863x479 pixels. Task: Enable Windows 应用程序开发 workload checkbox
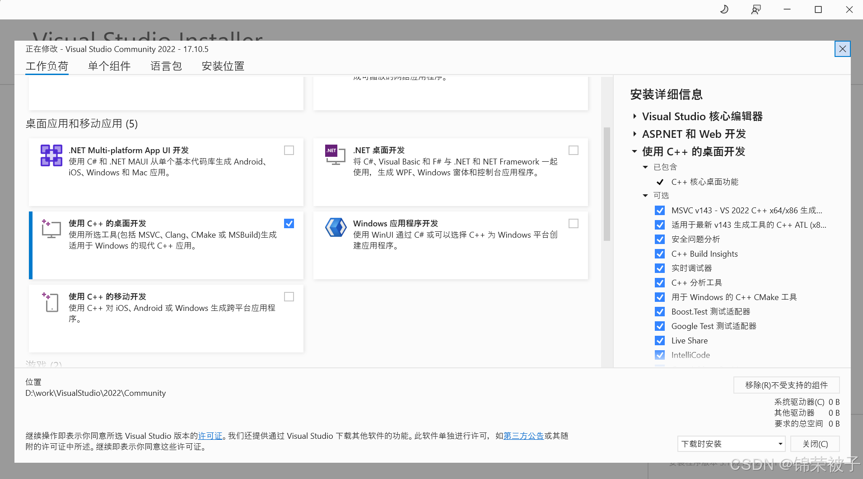[574, 224]
